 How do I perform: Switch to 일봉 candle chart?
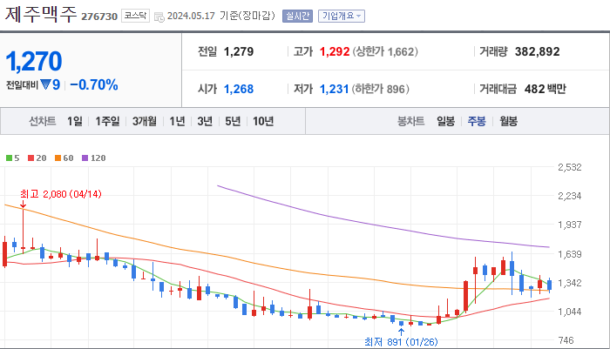445,121
